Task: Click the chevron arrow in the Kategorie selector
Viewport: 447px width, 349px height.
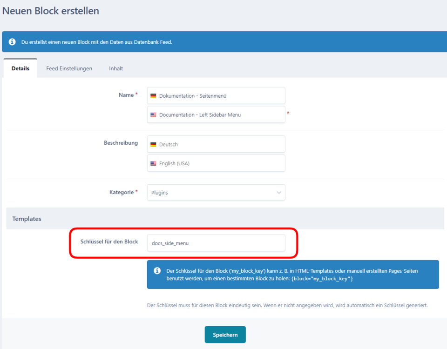Action: coord(278,192)
